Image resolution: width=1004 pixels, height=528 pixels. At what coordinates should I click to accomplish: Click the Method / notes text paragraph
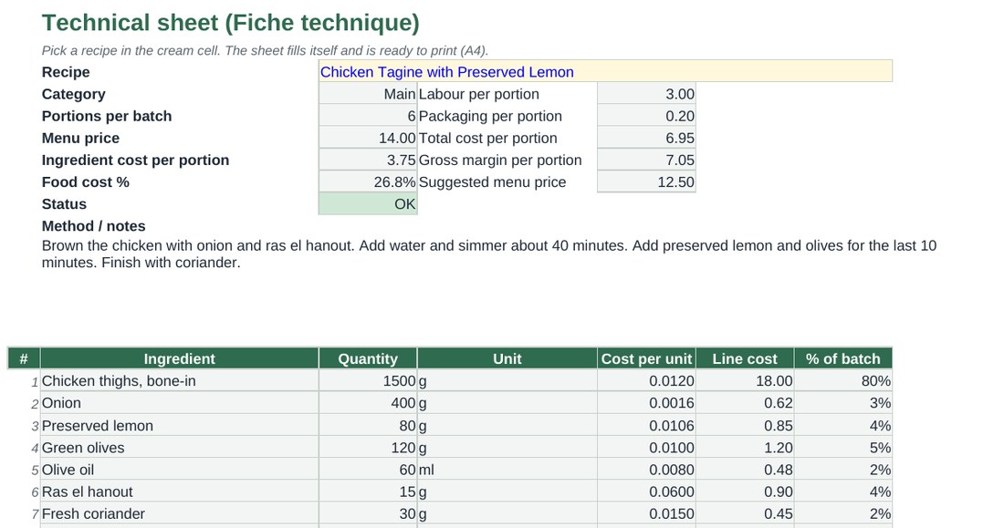(489, 254)
